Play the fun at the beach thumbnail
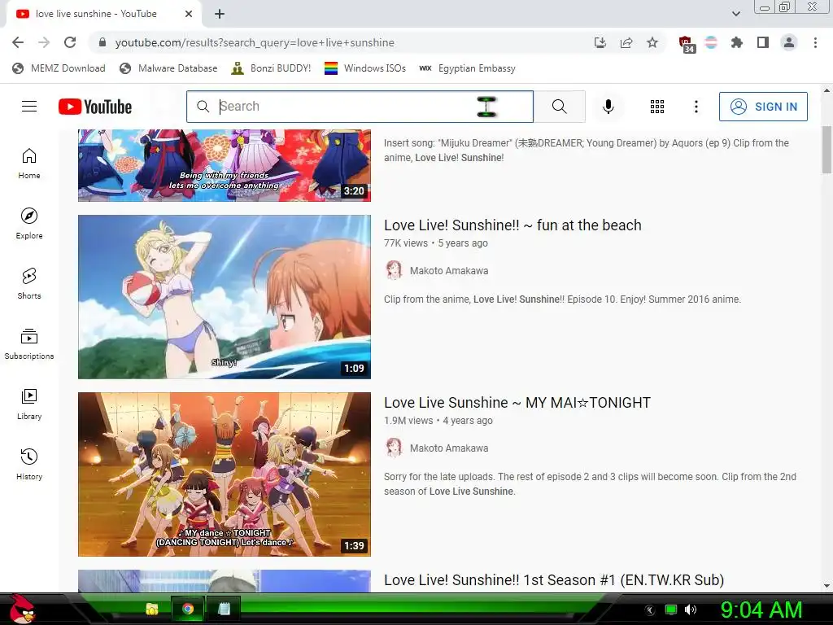Image resolution: width=833 pixels, height=625 pixels. point(225,296)
